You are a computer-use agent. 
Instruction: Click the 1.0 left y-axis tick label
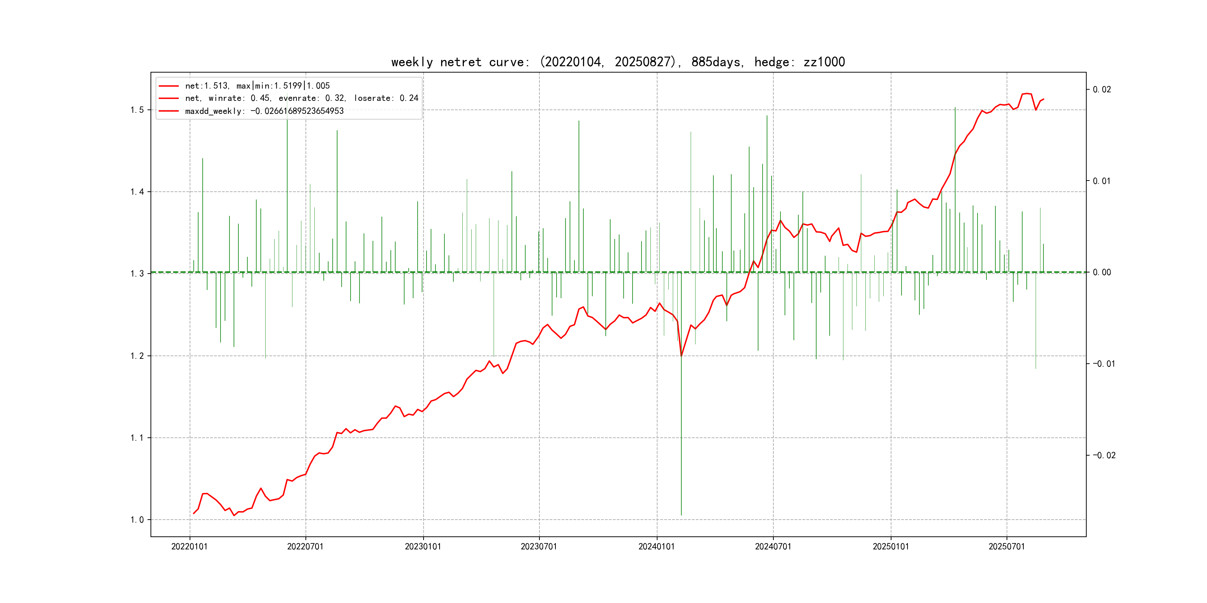137,520
